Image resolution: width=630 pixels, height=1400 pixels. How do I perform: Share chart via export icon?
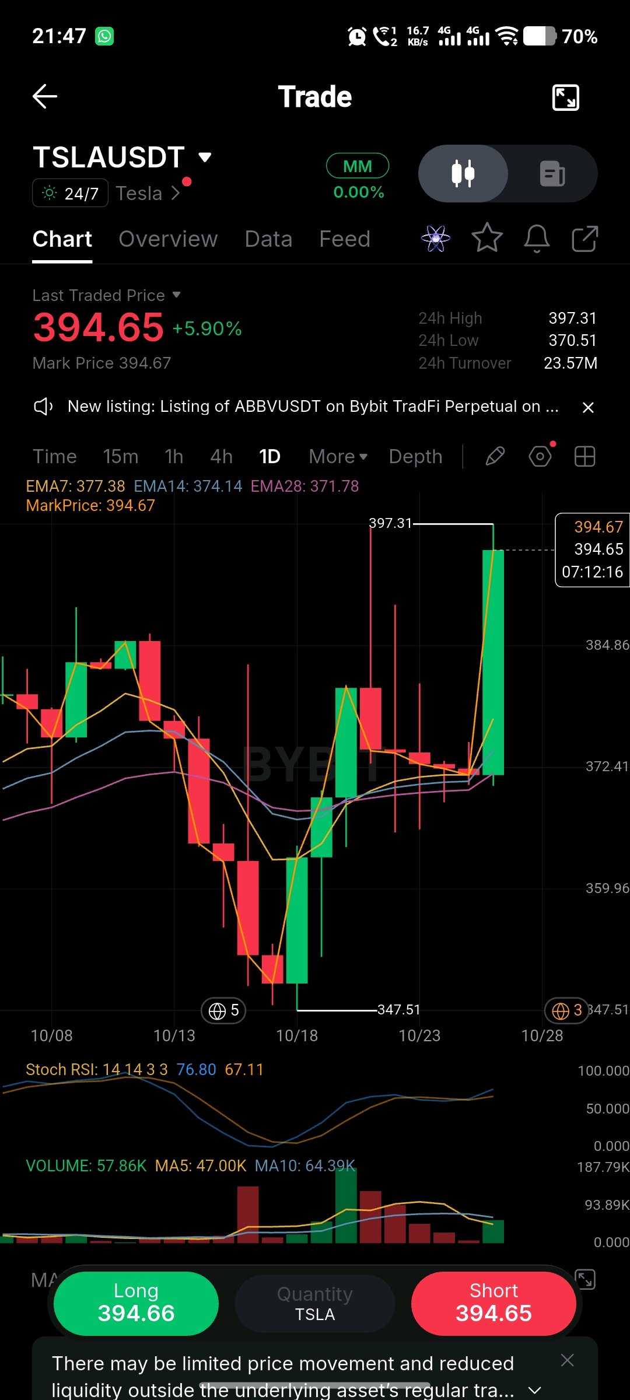pyautogui.click(x=584, y=238)
